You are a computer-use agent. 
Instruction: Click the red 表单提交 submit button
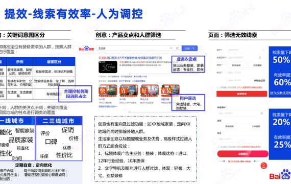click(241, 94)
